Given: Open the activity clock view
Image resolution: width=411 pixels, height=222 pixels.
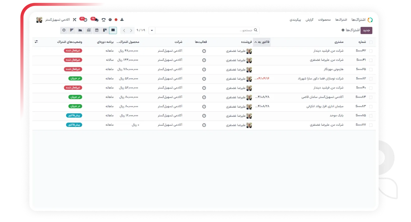Looking at the screenshot, I should (x=64, y=30).
